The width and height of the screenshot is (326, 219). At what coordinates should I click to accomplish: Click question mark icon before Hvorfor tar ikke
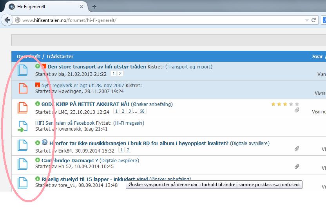(x=45, y=142)
